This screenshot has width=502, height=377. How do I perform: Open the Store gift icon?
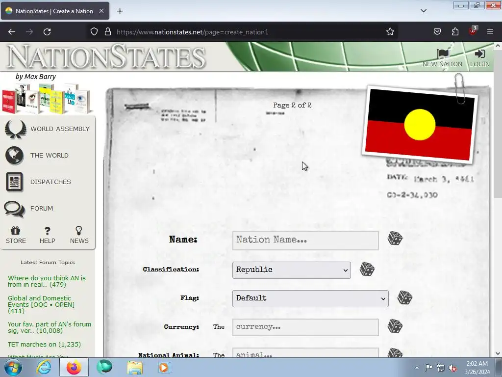pyautogui.click(x=16, y=235)
